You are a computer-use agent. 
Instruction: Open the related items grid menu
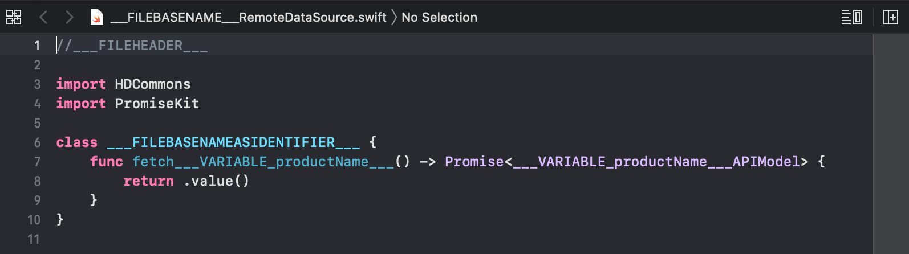14,17
